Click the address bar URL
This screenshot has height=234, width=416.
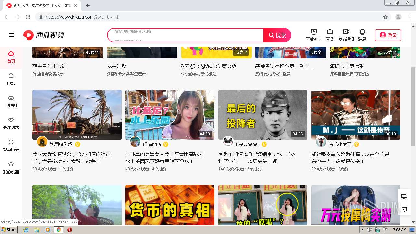point(82,17)
